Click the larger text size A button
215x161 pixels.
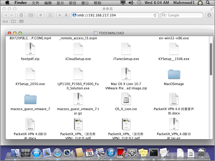[66, 15]
